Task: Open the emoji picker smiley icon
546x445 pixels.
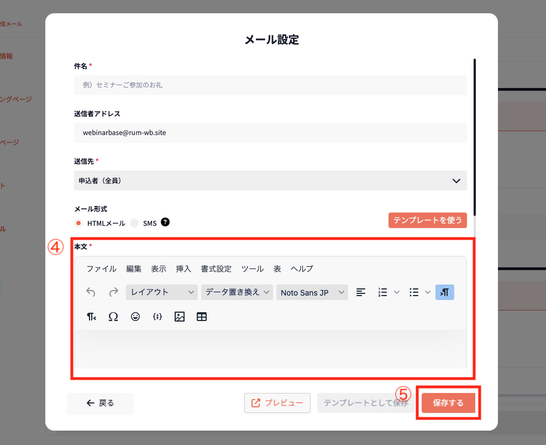Action: (135, 317)
